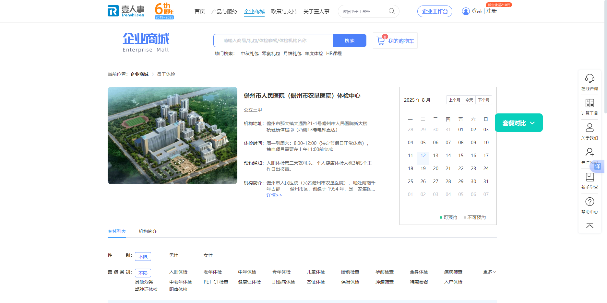
Task: Focus the mall product search field
Action: 273,41
